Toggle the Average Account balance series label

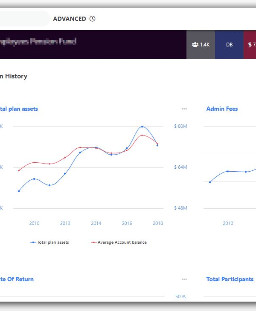tap(122, 242)
